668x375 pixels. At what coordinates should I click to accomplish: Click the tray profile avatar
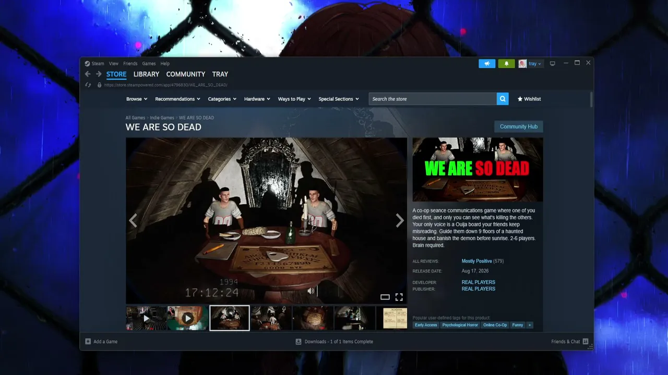click(x=522, y=64)
